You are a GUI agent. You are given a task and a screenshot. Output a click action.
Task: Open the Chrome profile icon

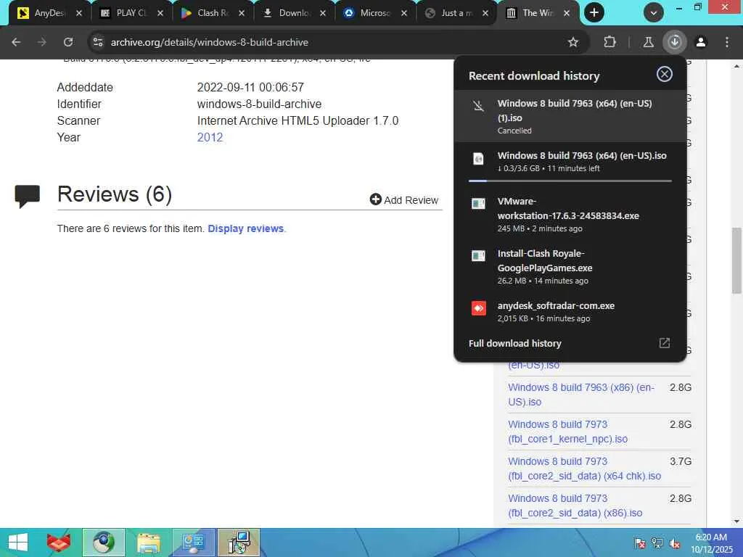[x=701, y=42]
